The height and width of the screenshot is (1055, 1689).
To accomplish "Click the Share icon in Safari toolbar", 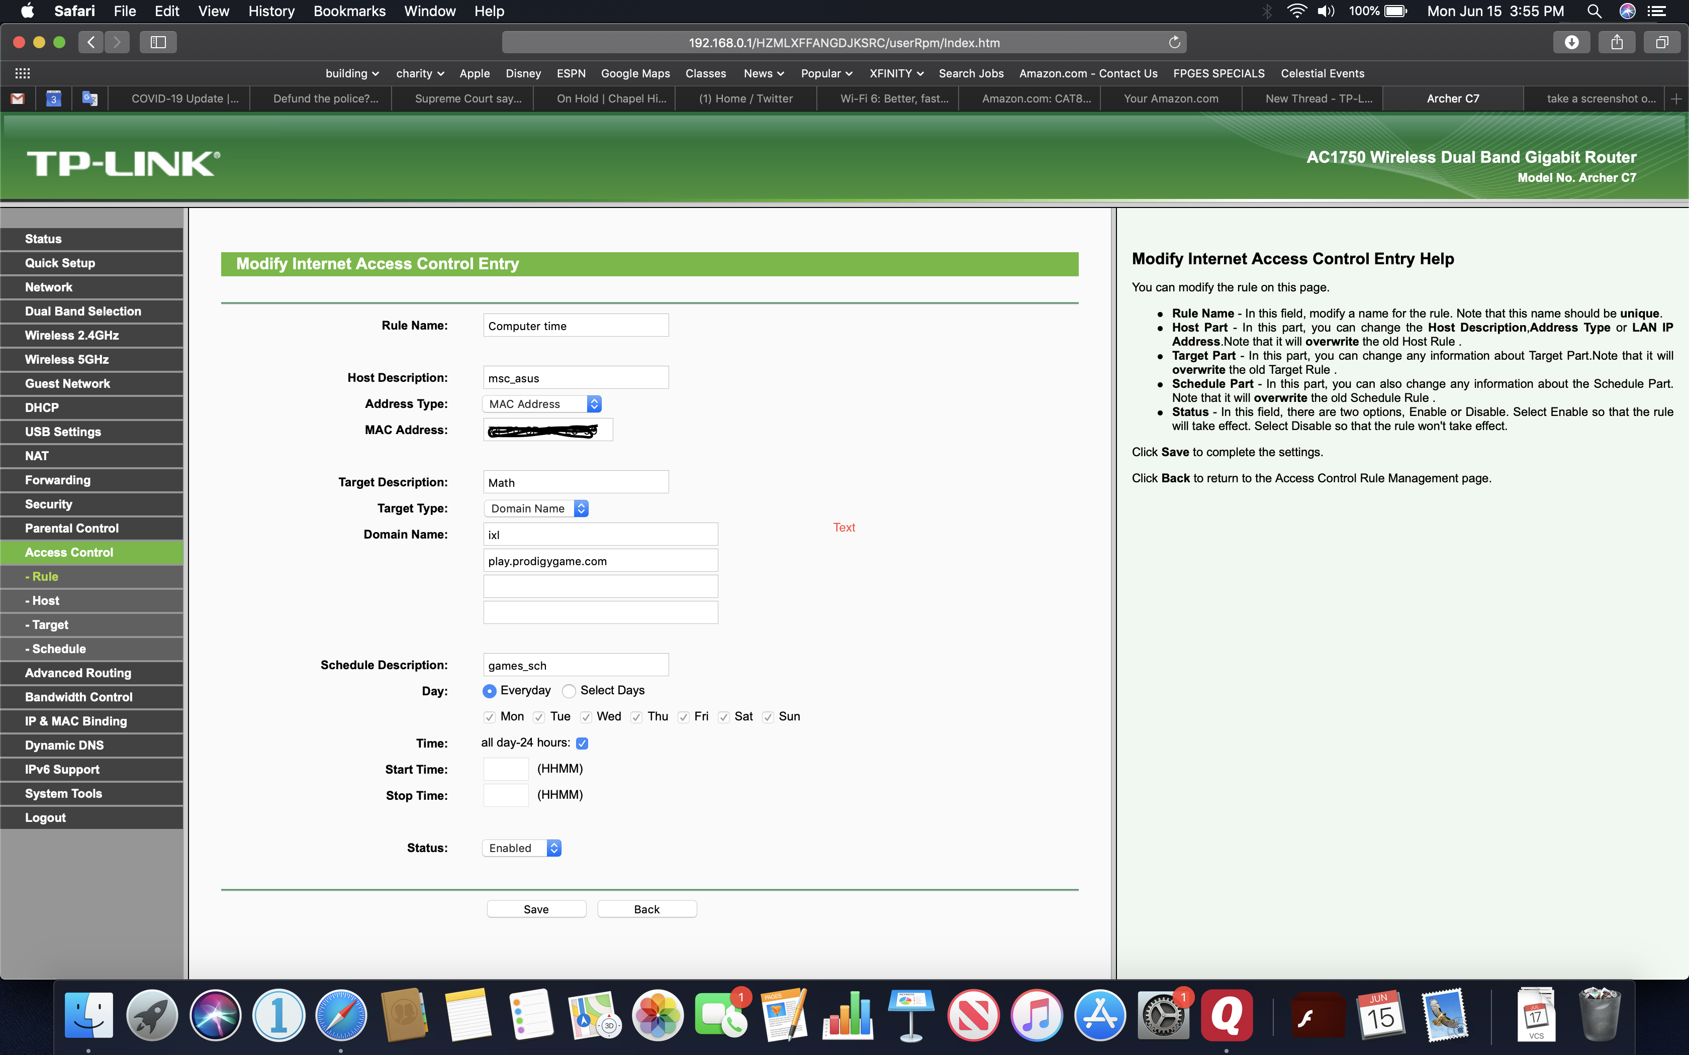I will (1617, 43).
